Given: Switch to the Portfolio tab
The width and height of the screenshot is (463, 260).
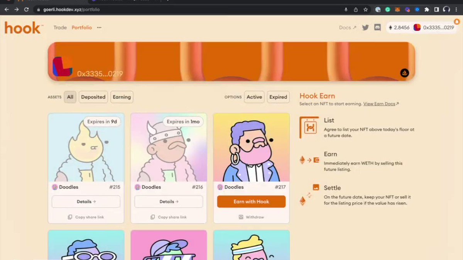Looking at the screenshot, I should [82, 27].
